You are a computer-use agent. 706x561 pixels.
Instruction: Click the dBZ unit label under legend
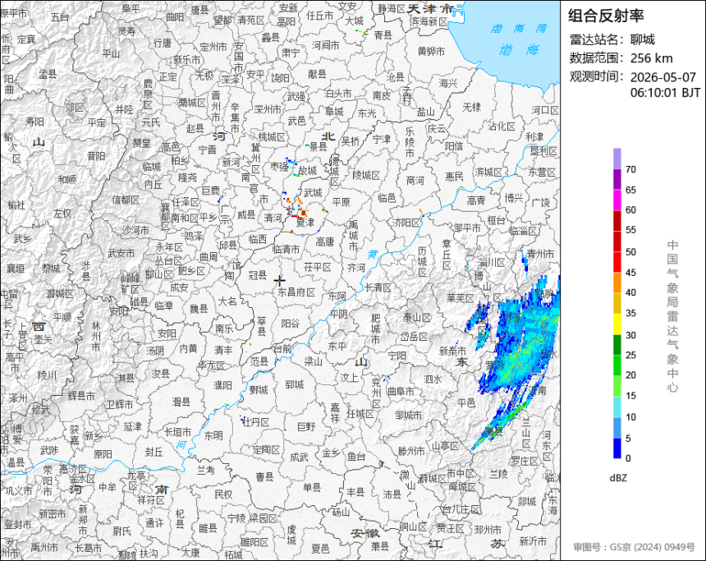pyautogui.click(x=617, y=478)
